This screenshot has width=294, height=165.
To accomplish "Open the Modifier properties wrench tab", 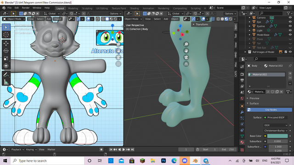I will [242, 112].
